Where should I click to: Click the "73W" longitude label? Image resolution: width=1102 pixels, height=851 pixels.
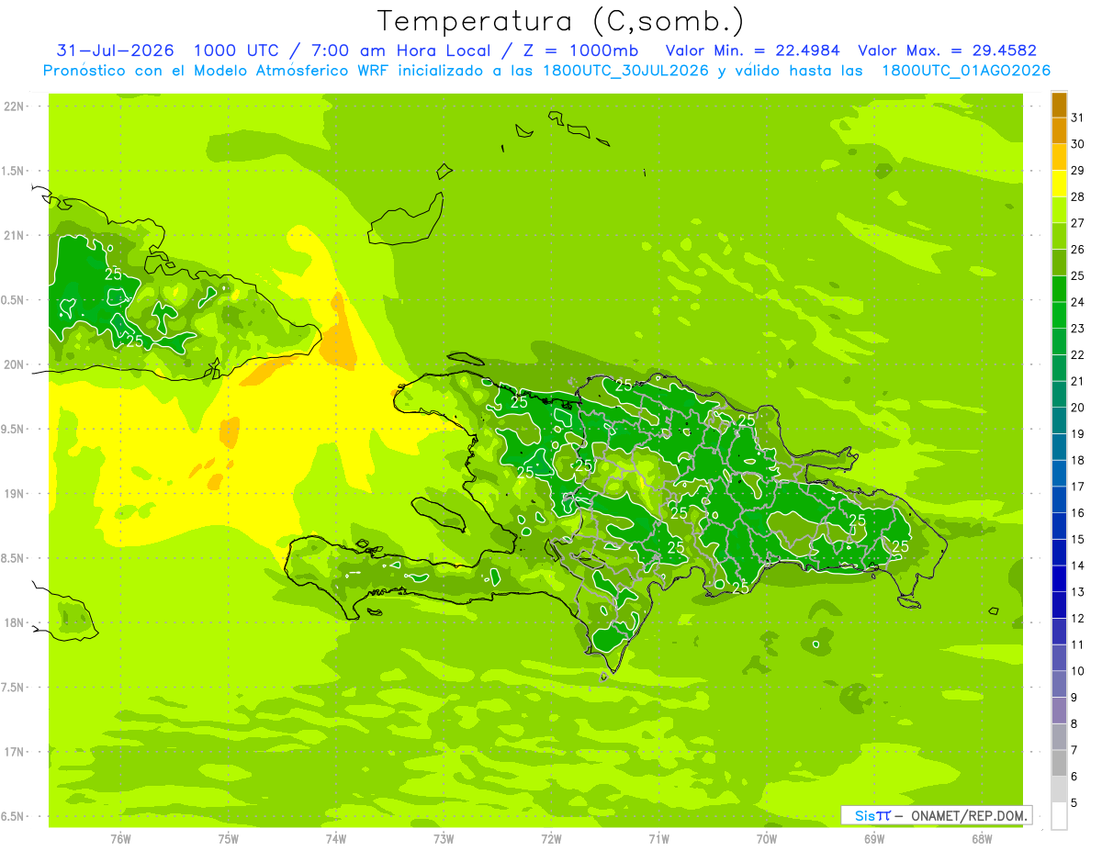pyautogui.click(x=444, y=840)
